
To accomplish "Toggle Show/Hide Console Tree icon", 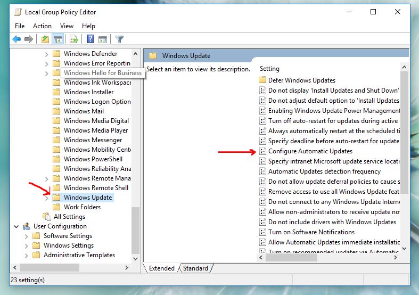I will [57, 39].
